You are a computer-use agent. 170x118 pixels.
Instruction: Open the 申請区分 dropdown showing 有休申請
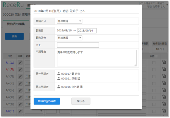click(x=69, y=21)
